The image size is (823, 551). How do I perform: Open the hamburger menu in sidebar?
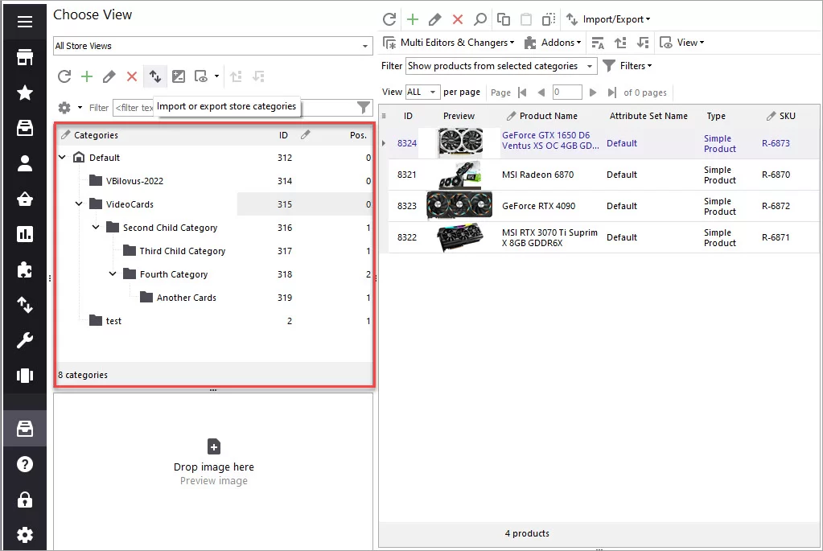tap(25, 22)
